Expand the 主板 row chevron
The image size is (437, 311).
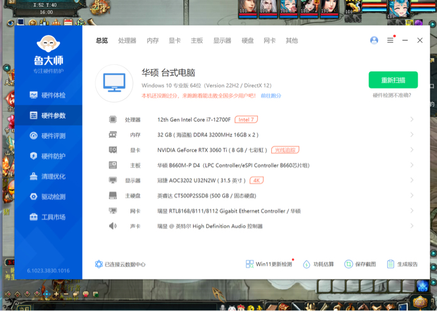coord(412,165)
